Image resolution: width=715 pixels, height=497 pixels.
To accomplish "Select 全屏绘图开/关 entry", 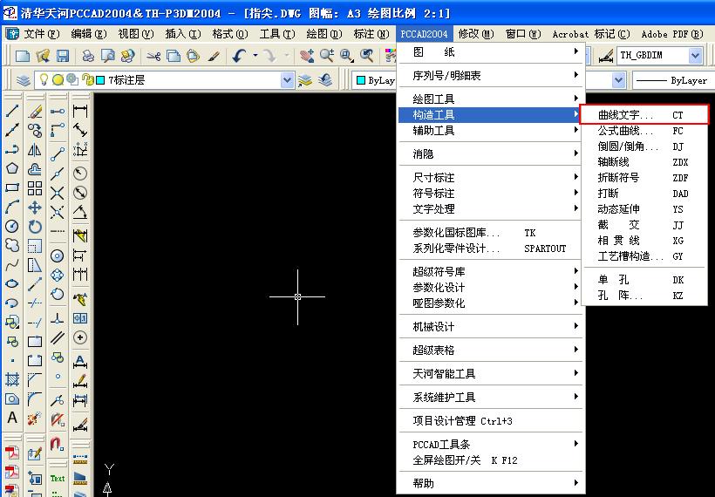I will point(489,460).
